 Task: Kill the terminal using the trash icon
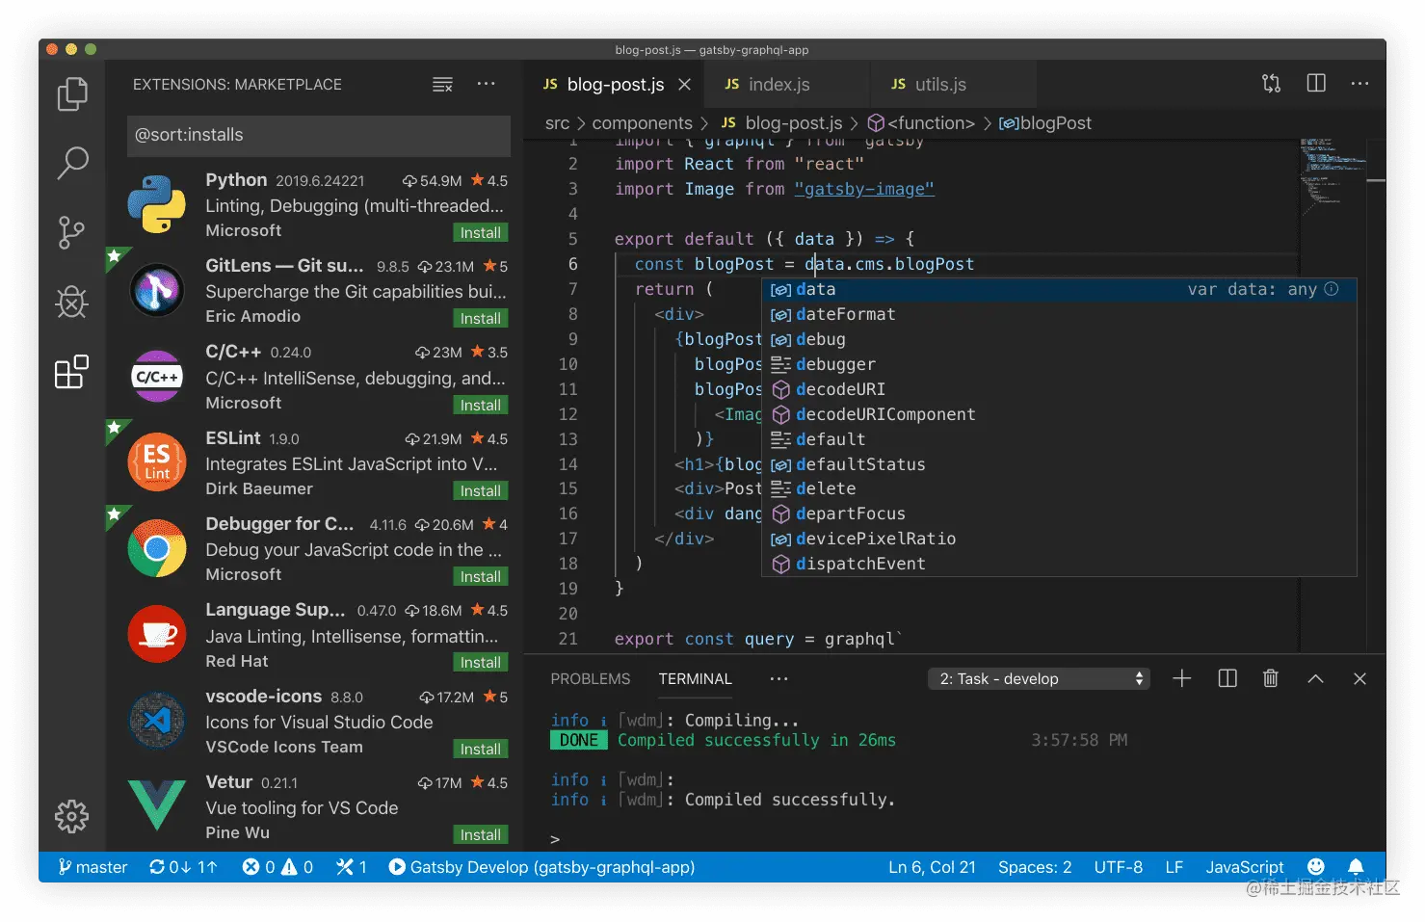[x=1270, y=678]
